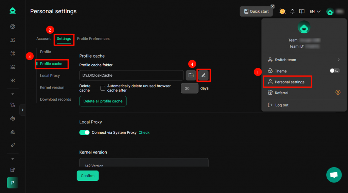Click the pencil edit icon for cache folder
The image size is (348, 193).
(203, 75)
